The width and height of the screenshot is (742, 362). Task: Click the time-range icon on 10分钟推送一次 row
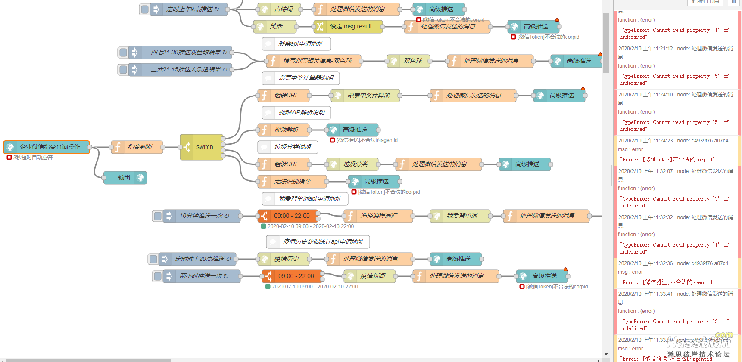click(x=264, y=216)
